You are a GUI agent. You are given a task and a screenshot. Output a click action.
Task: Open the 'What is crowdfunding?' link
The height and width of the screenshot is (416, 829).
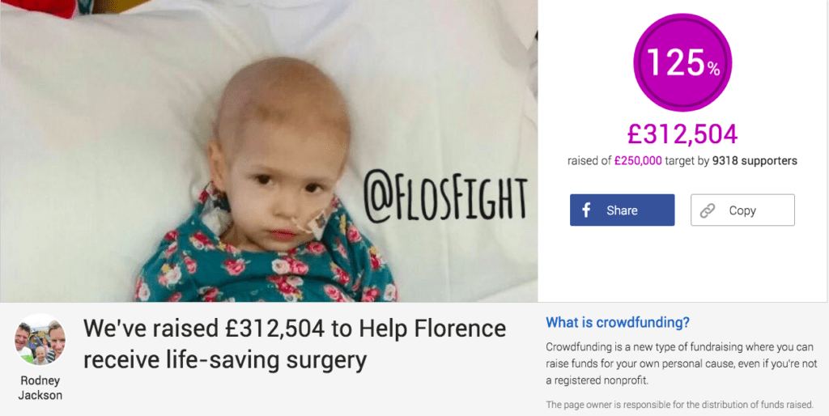(x=618, y=322)
